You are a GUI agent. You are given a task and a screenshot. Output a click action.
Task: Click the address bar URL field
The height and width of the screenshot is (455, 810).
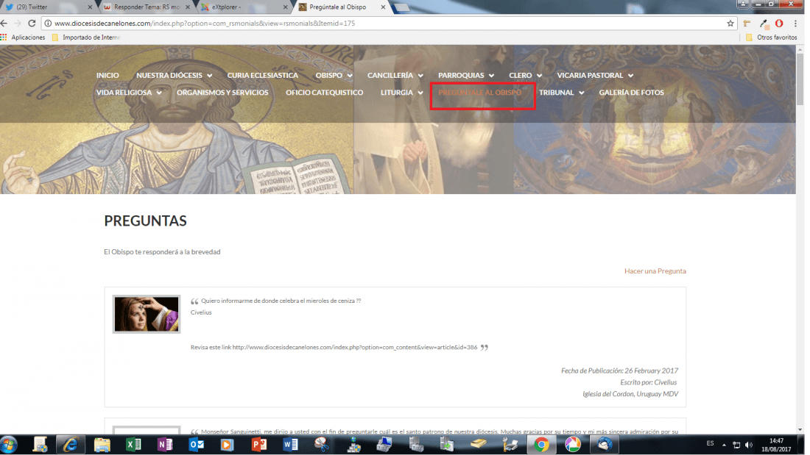point(387,24)
